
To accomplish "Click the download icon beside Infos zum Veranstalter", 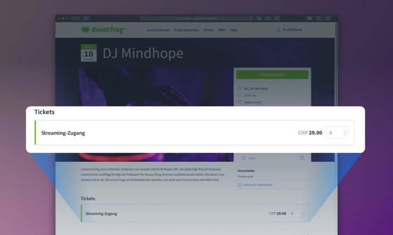I will coord(240,185).
